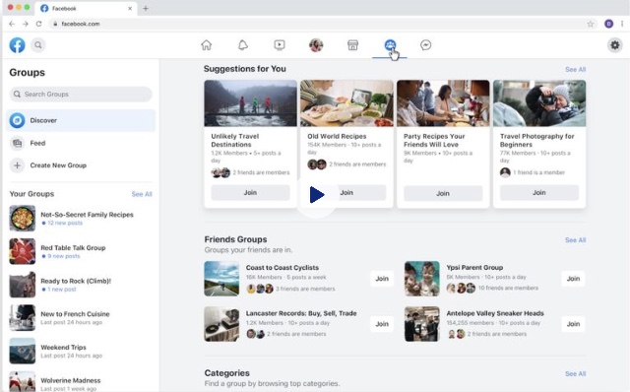Join Unlikely Travel Destinations group
630x392 pixels.
click(x=250, y=193)
